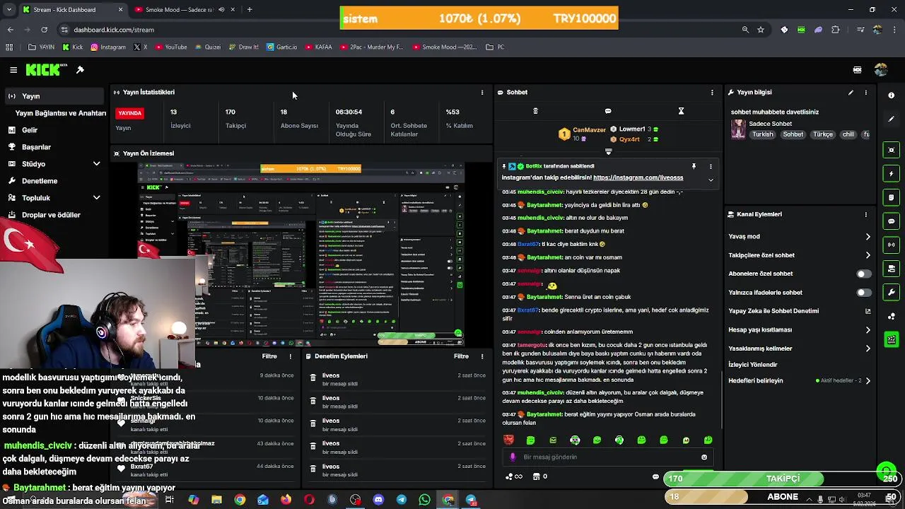This screenshot has width=905, height=509.
Task: Open Discord from the taskbar
Action: [x=378, y=500]
